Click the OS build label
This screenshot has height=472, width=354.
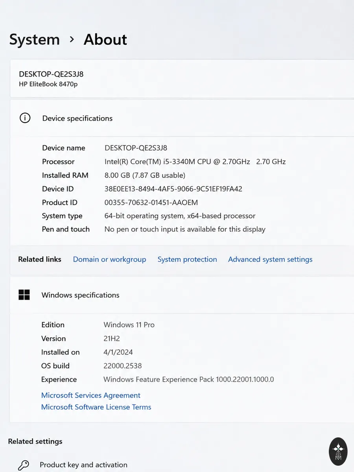[x=55, y=366]
